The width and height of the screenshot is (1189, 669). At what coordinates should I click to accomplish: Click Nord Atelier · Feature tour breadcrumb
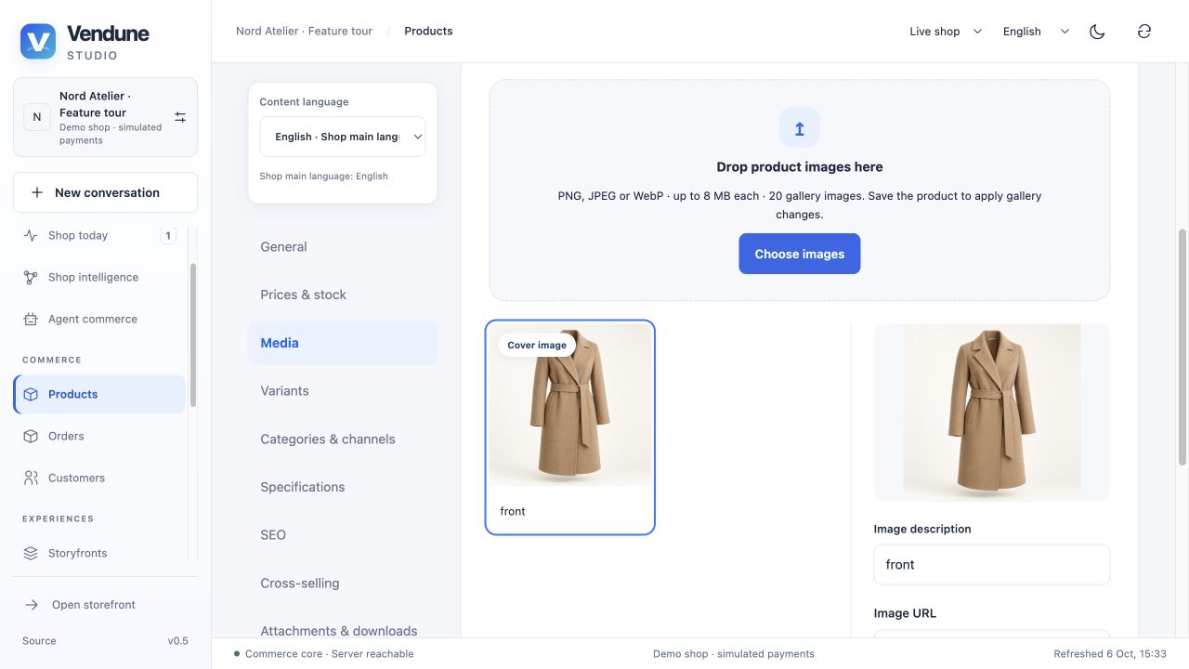click(304, 32)
